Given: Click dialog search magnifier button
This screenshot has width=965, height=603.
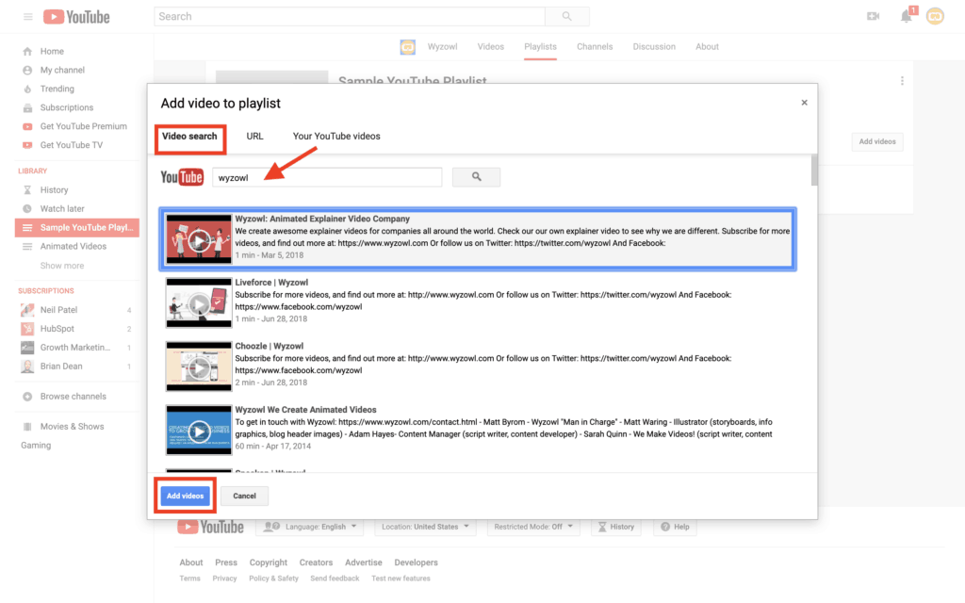Looking at the screenshot, I should 476,177.
